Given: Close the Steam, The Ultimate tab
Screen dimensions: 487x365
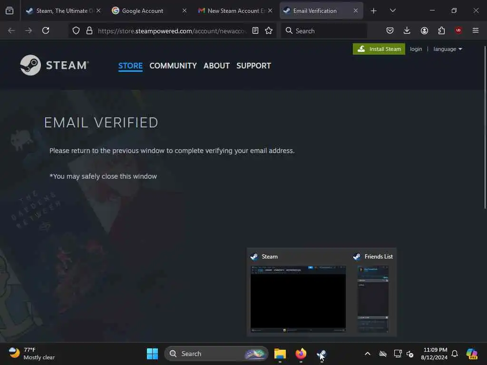Looking at the screenshot, I should click(98, 10).
